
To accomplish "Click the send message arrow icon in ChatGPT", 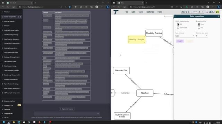I will (x=98, y=114).
